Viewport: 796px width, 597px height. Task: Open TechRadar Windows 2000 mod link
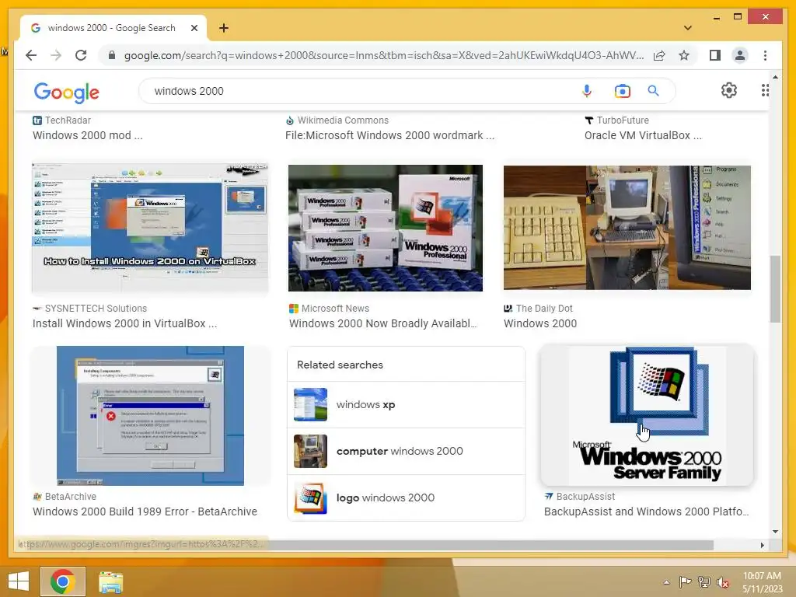click(x=87, y=135)
